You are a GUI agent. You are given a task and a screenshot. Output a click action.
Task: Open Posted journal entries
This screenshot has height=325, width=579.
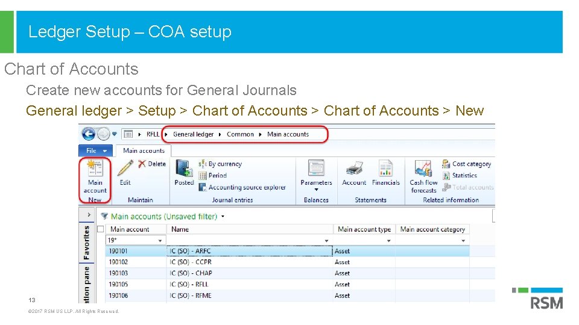coord(184,172)
